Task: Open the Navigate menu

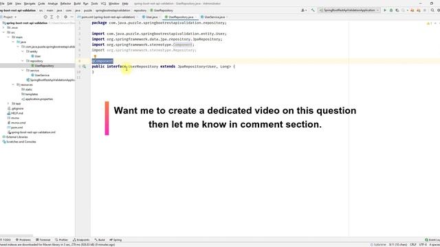Action: coord(30,3)
